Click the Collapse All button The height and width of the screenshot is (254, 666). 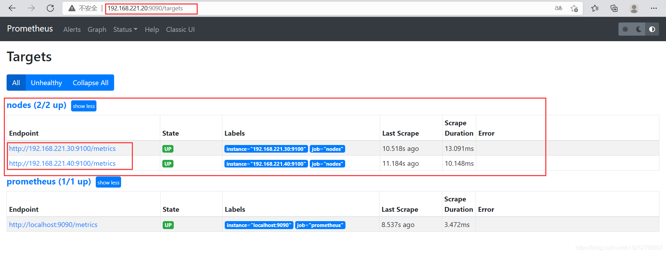tap(91, 83)
